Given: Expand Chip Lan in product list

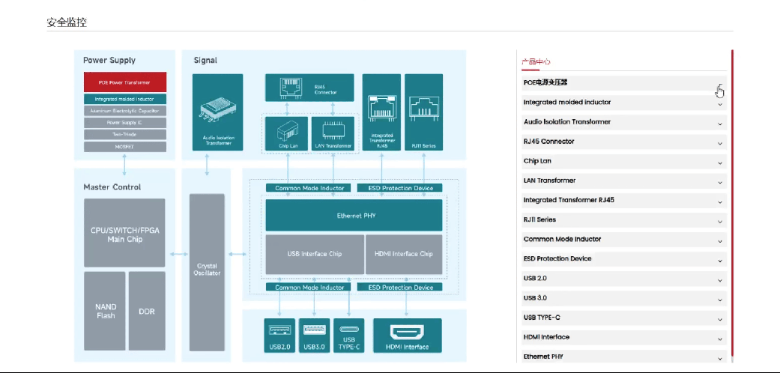Looking at the screenshot, I should tap(624, 161).
